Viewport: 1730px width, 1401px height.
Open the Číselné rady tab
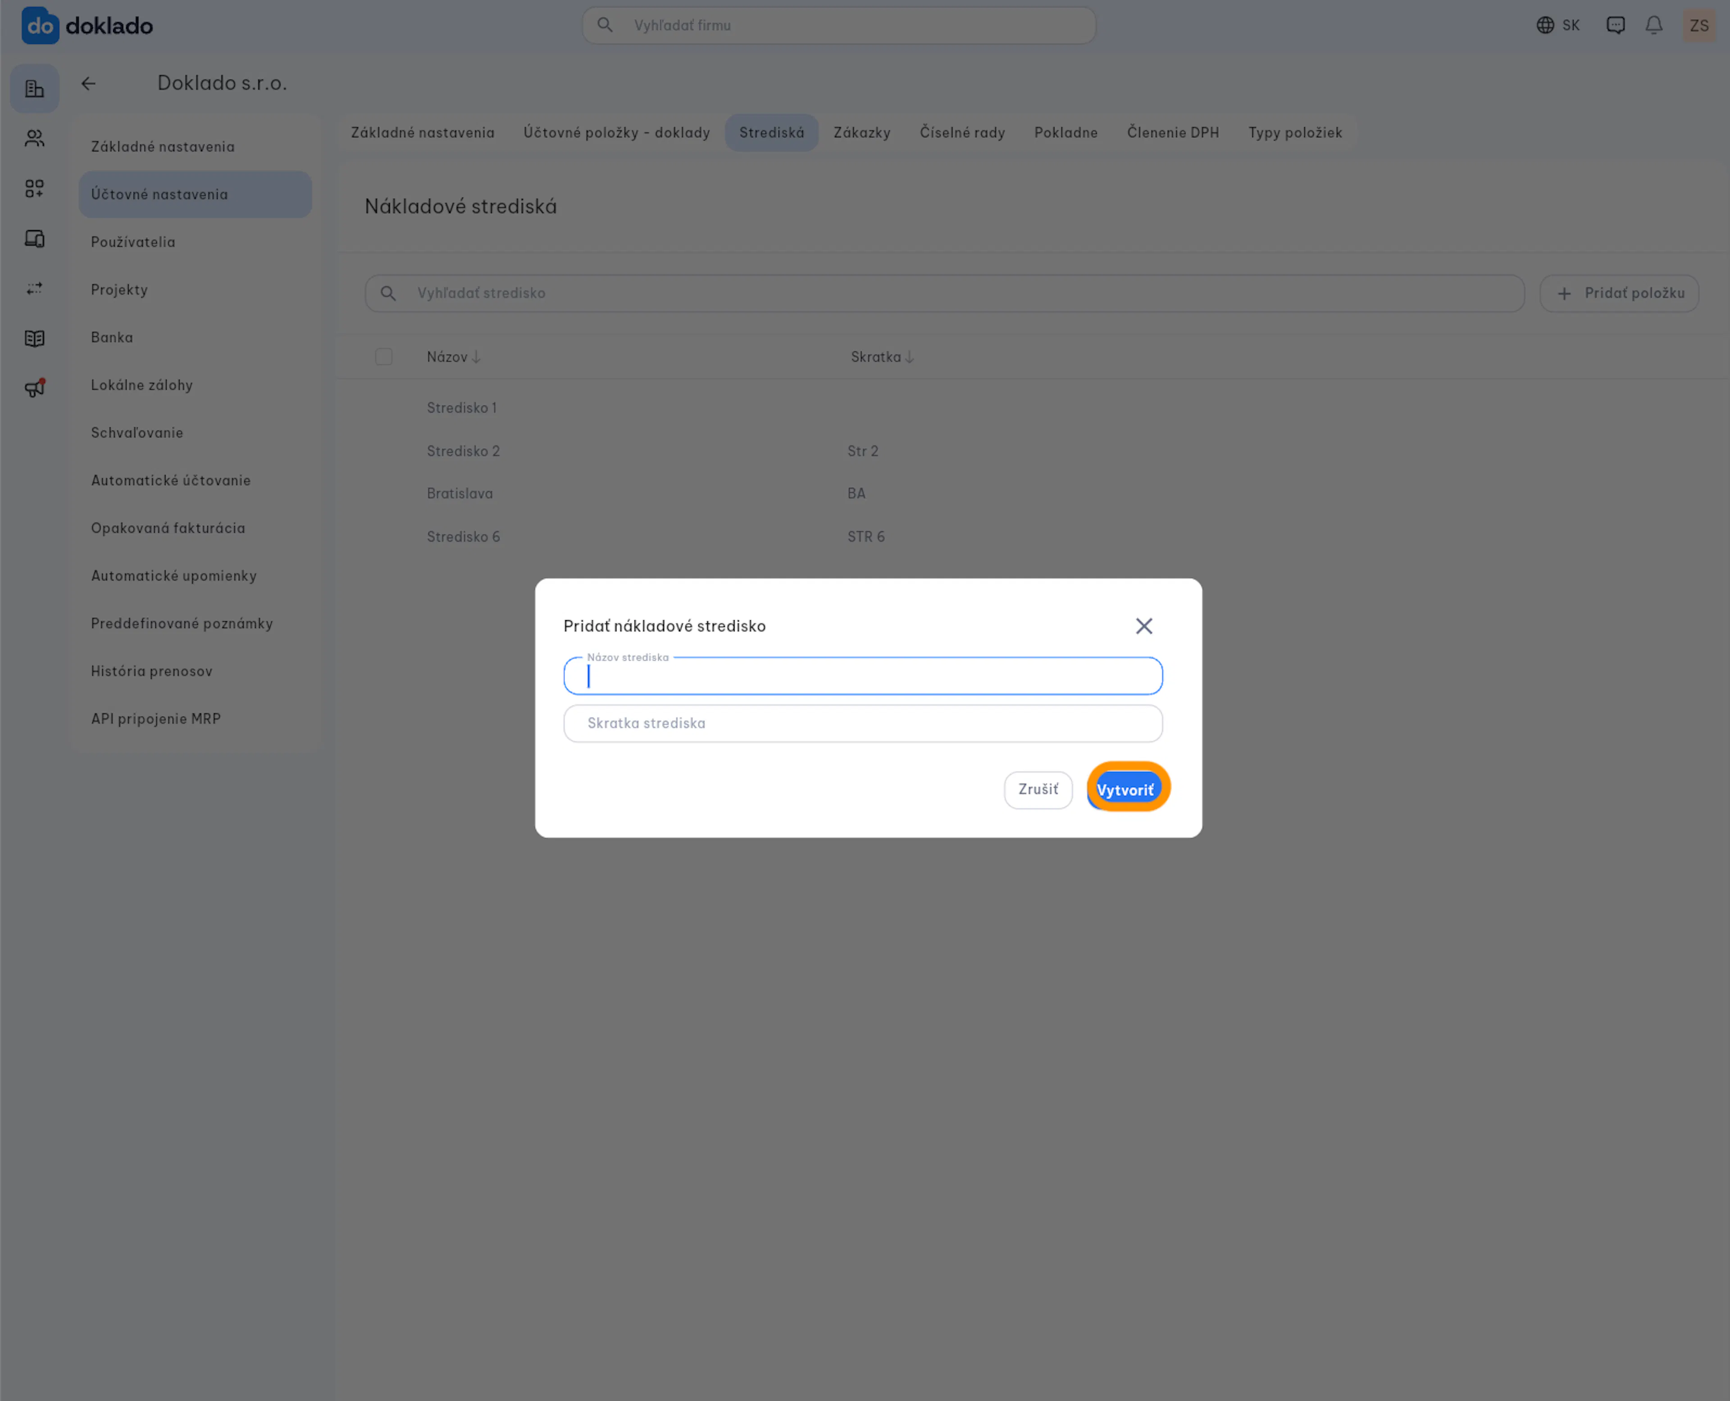(962, 133)
